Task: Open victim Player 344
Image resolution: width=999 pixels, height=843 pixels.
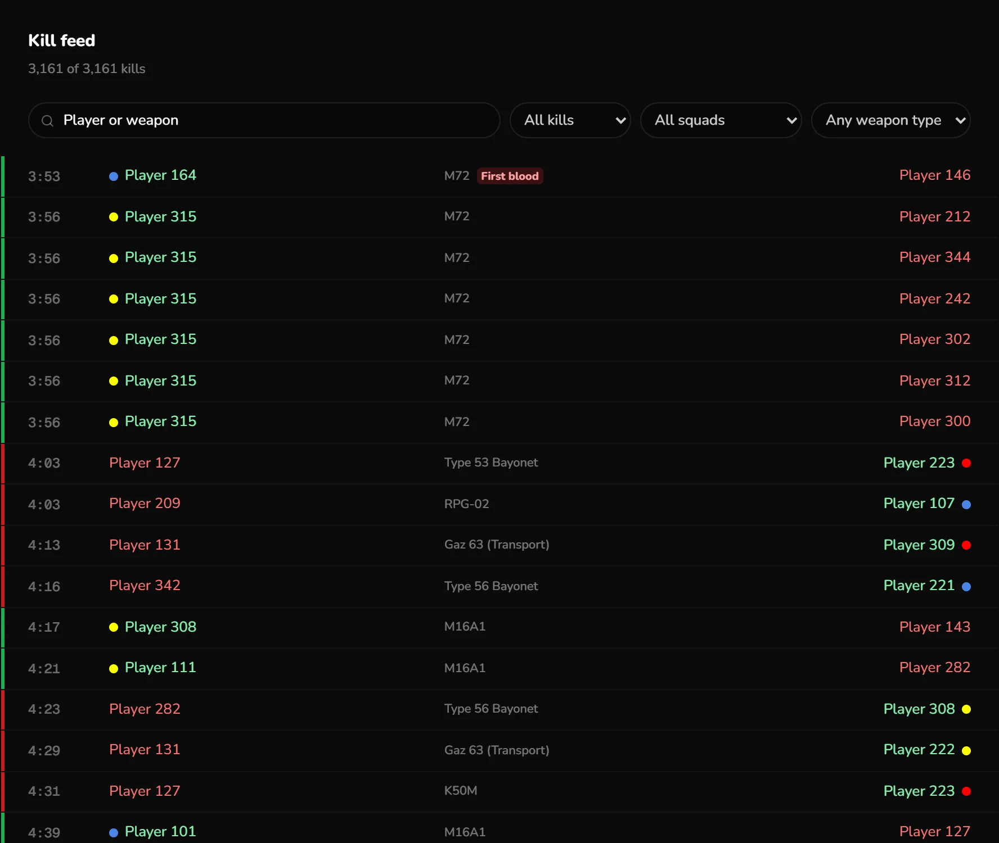Action: pos(935,257)
